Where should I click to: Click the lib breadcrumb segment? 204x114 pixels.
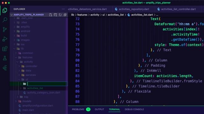click(73, 15)
